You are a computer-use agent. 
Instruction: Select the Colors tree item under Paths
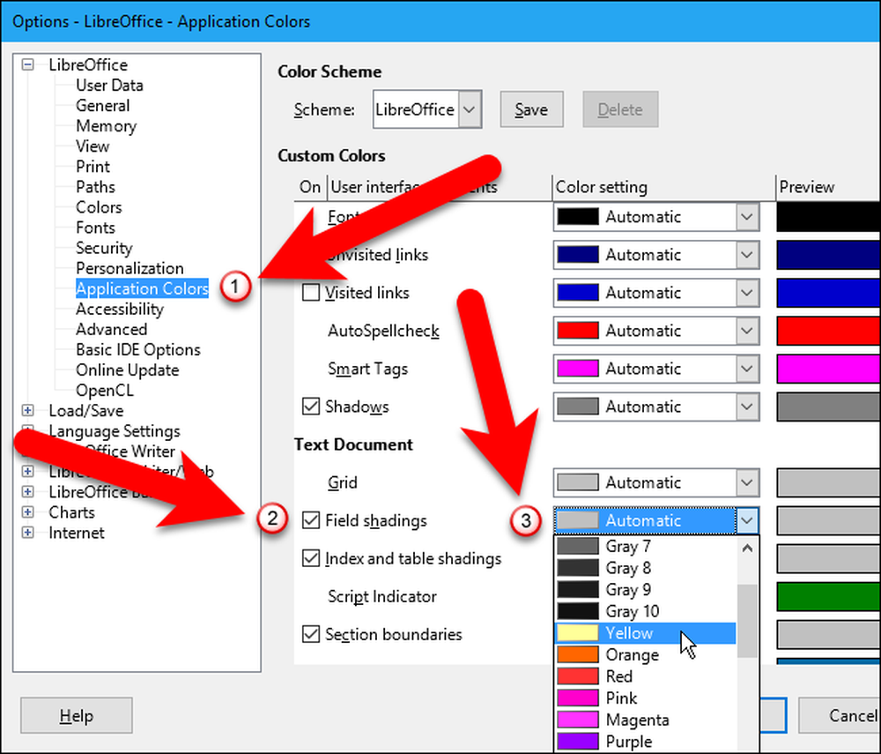point(99,207)
